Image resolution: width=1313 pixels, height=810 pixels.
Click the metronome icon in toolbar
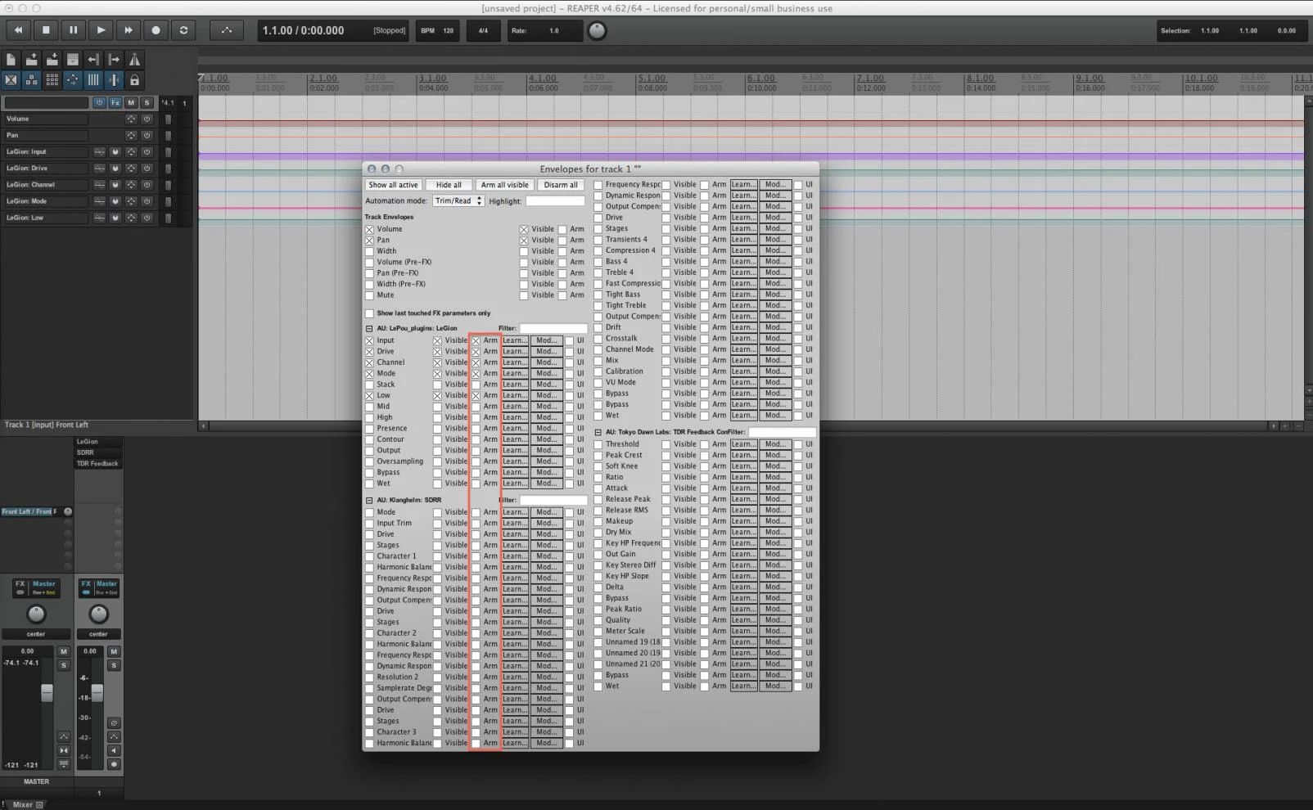pyautogui.click(x=134, y=60)
